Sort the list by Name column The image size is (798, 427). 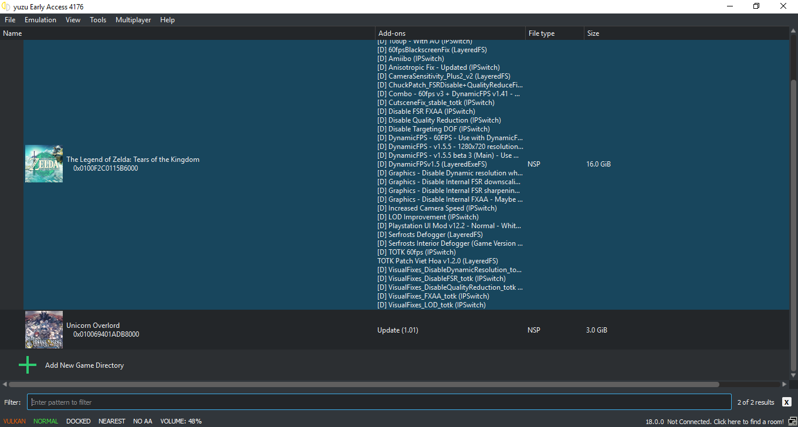[x=188, y=33]
